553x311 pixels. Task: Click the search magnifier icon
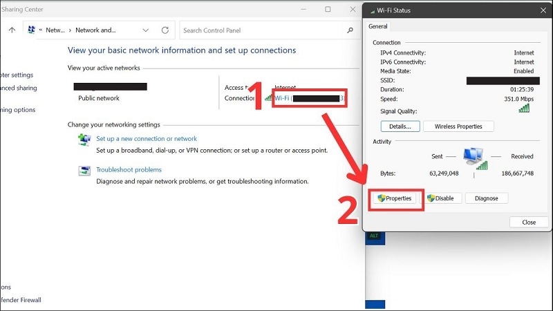(350, 30)
